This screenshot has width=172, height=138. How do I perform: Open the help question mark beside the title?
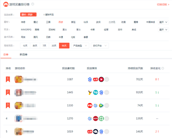tap(33, 4)
